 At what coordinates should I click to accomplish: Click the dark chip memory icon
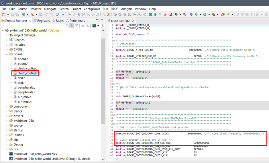pos(176,14)
